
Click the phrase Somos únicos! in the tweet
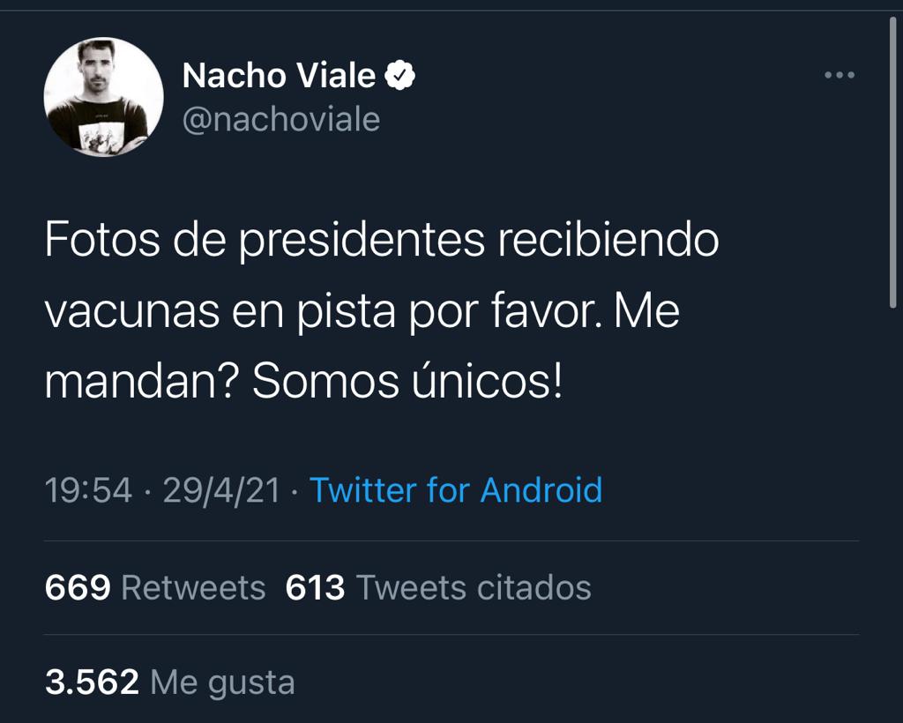pos(407,382)
